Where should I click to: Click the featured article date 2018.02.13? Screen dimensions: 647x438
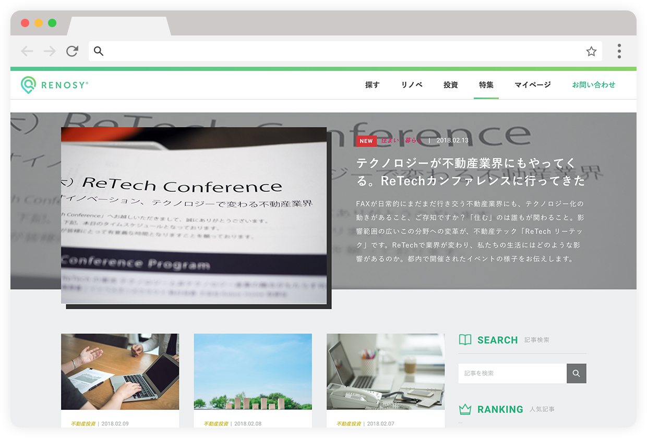click(452, 140)
